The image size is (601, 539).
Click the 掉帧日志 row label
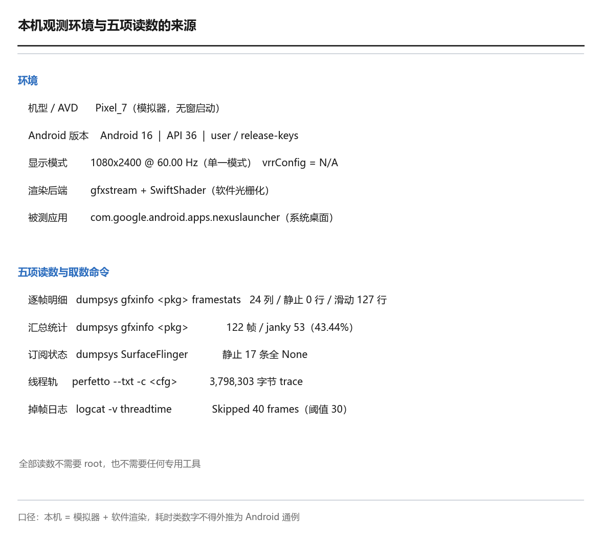pyautogui.click(x=48, y=410)
